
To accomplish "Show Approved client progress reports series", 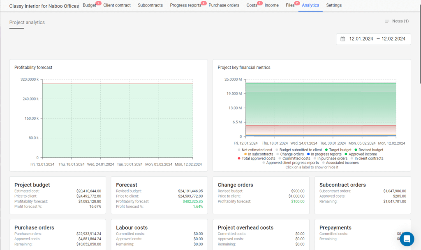I will [290, 163].
